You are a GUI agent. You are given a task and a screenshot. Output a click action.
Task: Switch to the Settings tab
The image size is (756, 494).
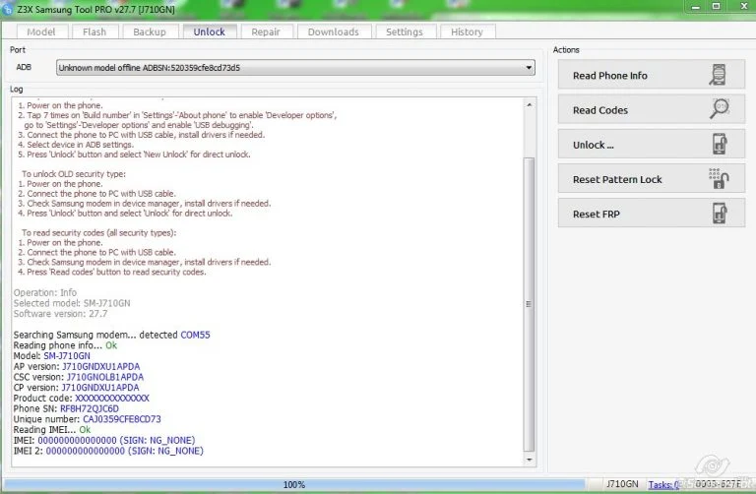[x=405, y=31]
